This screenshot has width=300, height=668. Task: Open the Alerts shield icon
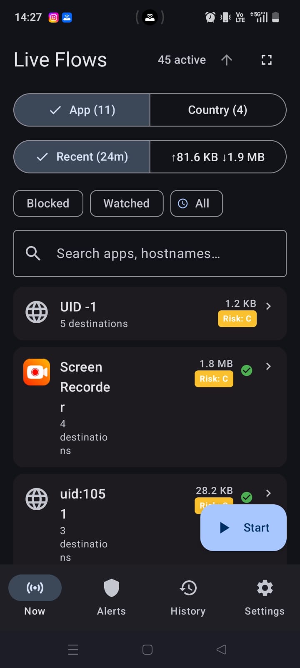click(111, 588)
